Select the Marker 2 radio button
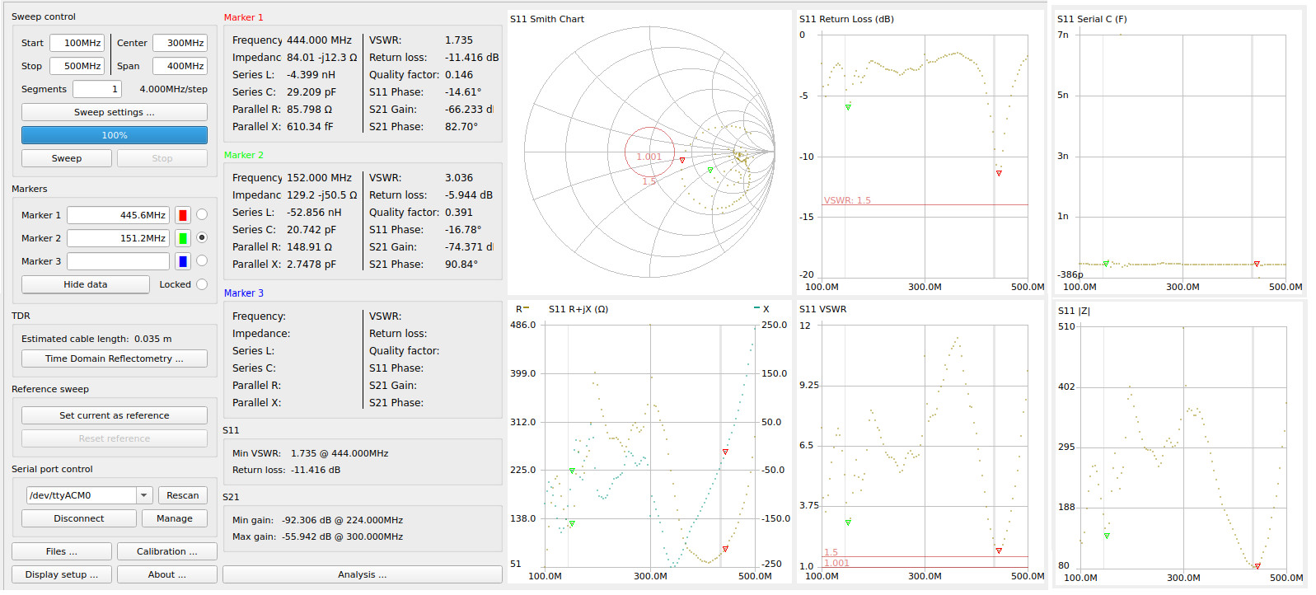Image resolution: width=1316 pixels, height=595 pixels. click(x=202, y=237)
